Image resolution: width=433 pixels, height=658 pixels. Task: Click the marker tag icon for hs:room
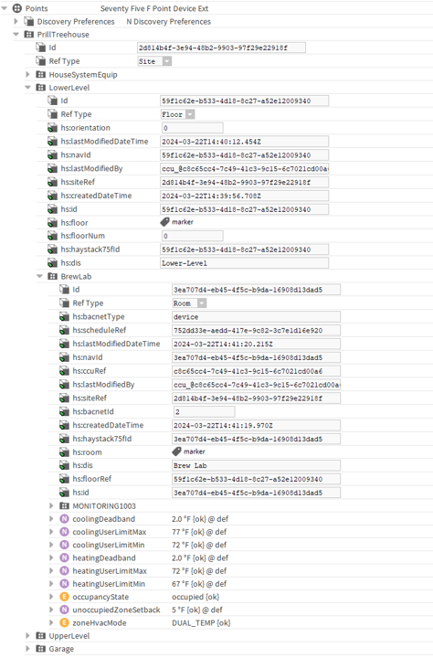[176, 451]
